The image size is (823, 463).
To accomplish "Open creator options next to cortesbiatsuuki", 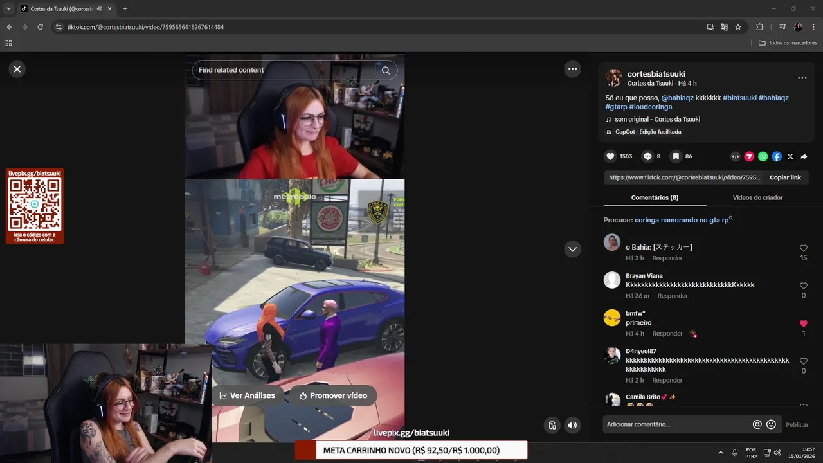I will click(802, 78).
